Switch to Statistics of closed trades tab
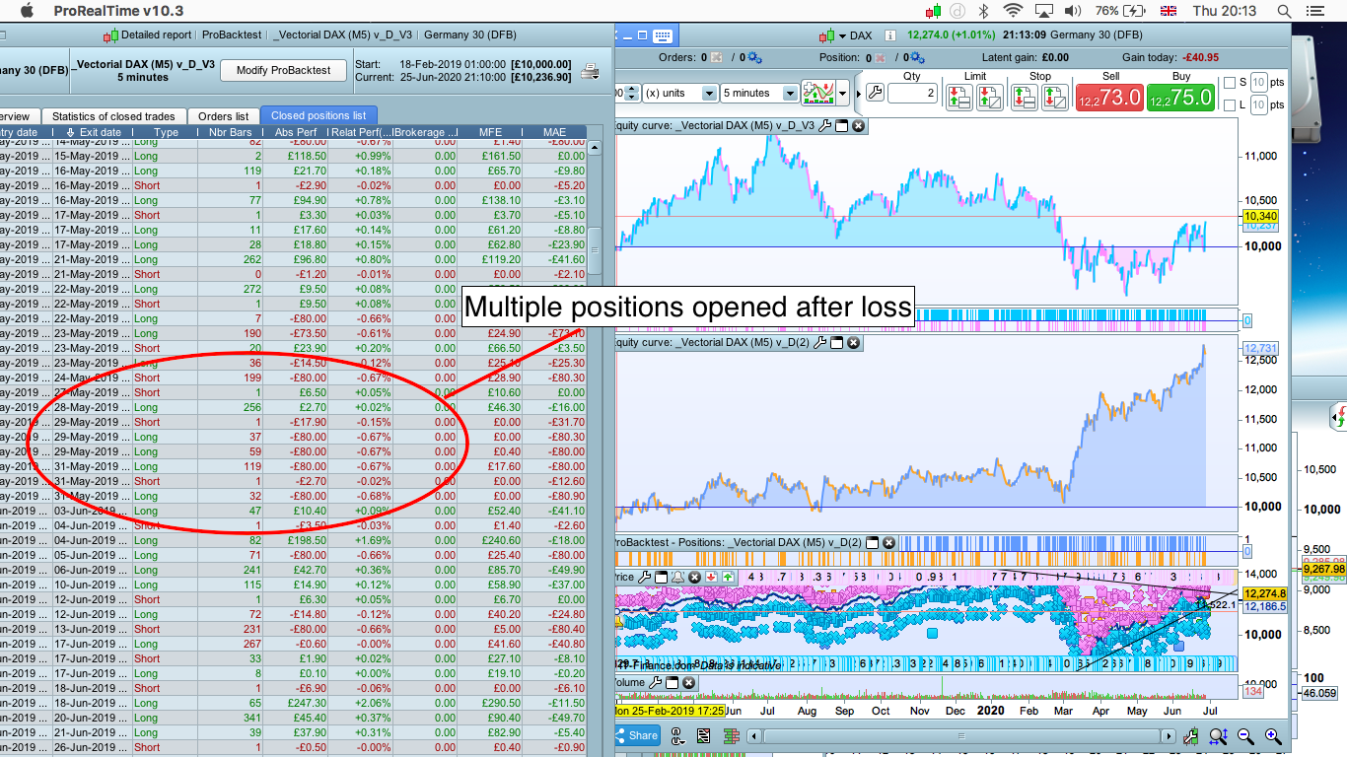The image size is (1347, 757). [113, 116]
